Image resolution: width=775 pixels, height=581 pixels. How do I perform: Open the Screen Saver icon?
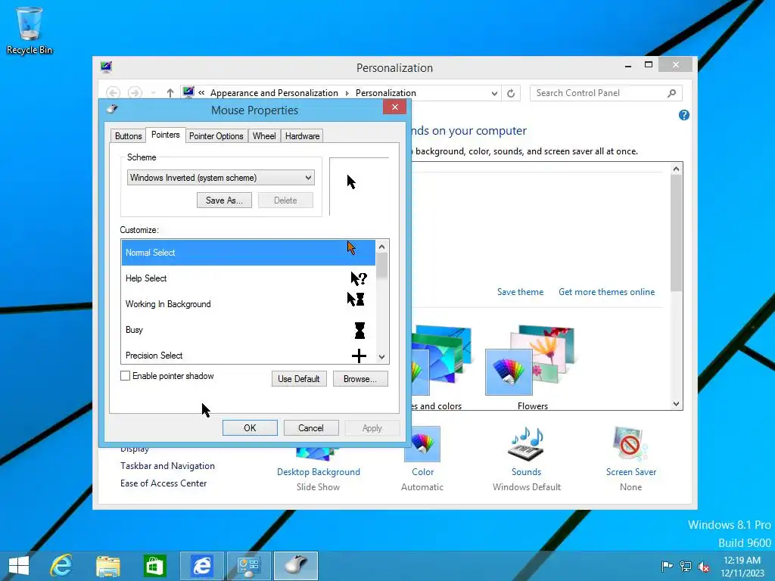click(630, 443)
